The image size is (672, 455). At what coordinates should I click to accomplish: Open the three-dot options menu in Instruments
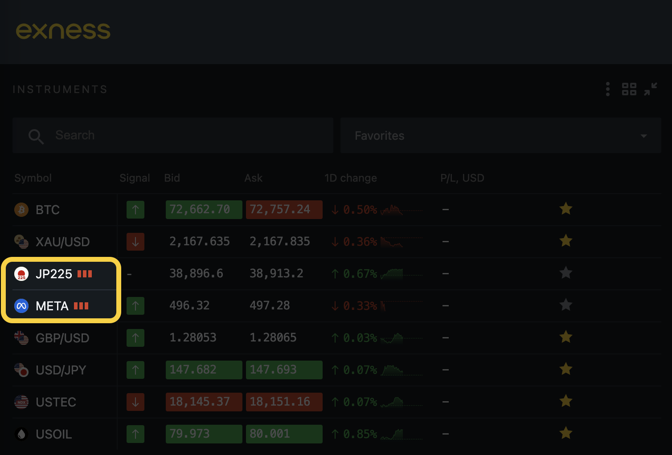[608, 89]
